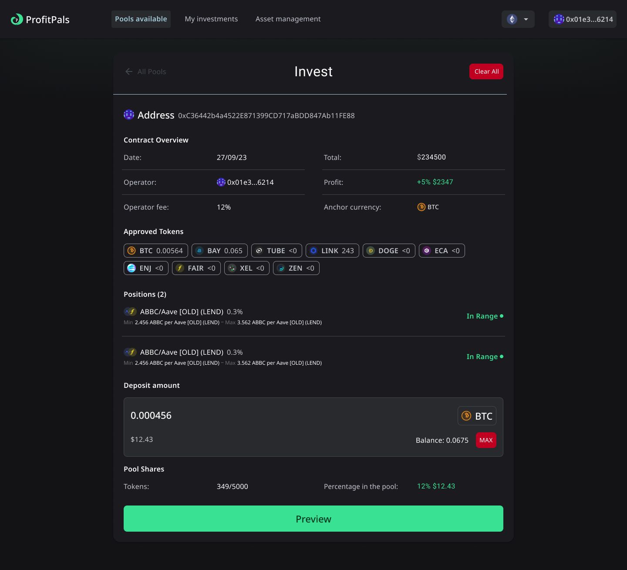Click the $234500 total value

pyautogui.click(x=431, y=157)
